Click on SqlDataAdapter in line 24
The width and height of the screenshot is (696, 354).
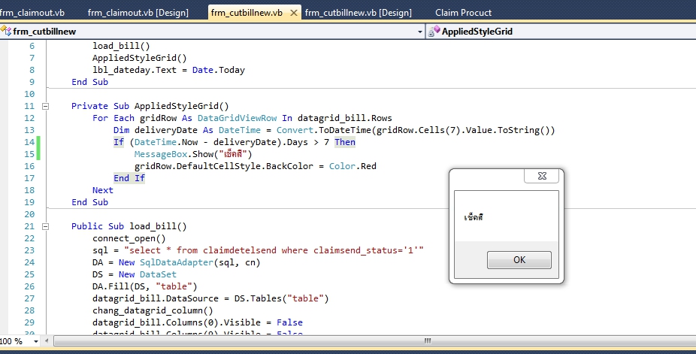[x=177, y=262]
